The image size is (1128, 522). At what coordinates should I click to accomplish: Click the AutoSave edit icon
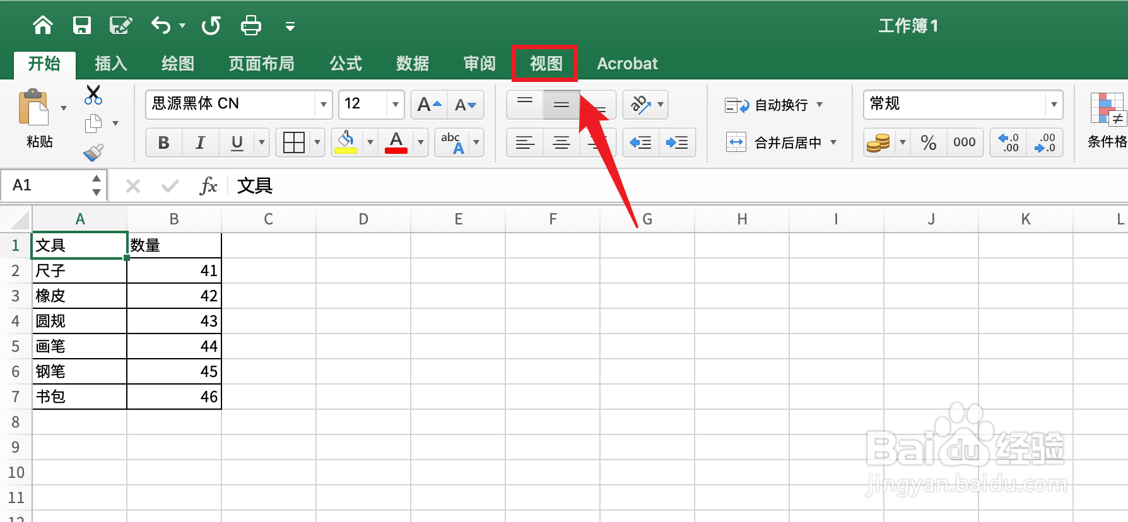(120, 25)
